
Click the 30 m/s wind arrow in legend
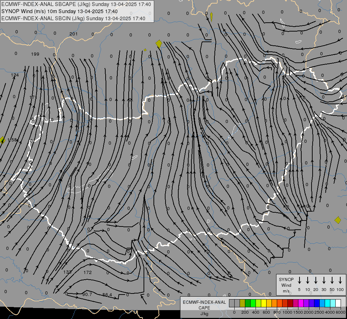click(324, 280)
